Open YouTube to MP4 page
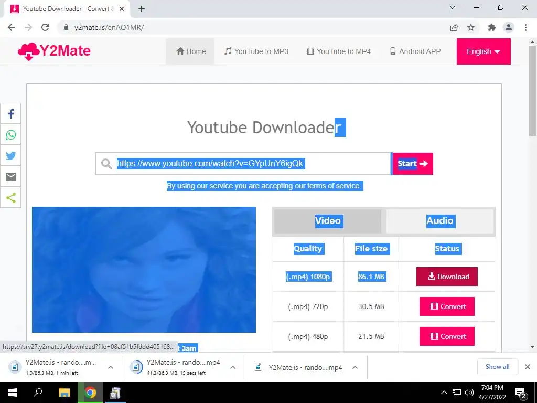Image resolution: width=537 pixels, height=403 pixels. (x=339, y=51)
